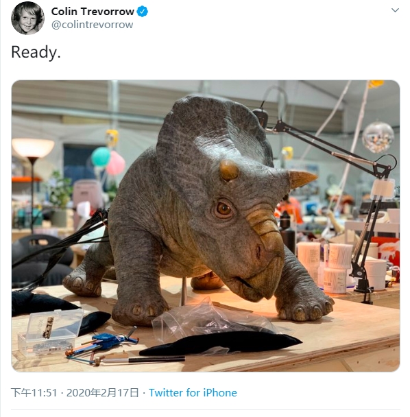Open the Twitter for iPhone source link

point(193,392)
